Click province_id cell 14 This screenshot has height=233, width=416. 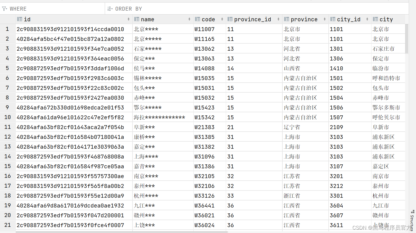(x=254, y=68)
